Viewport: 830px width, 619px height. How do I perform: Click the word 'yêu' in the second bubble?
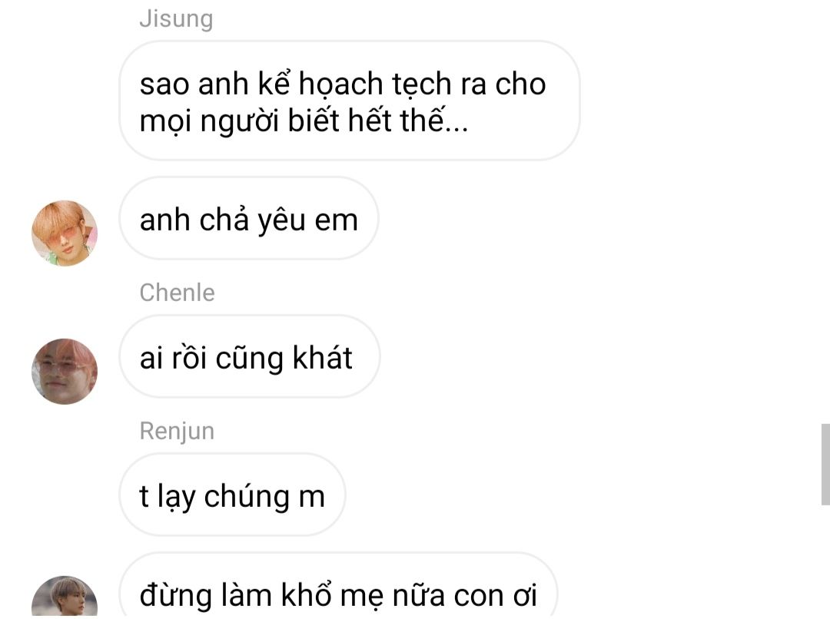[x=281, y=221]
